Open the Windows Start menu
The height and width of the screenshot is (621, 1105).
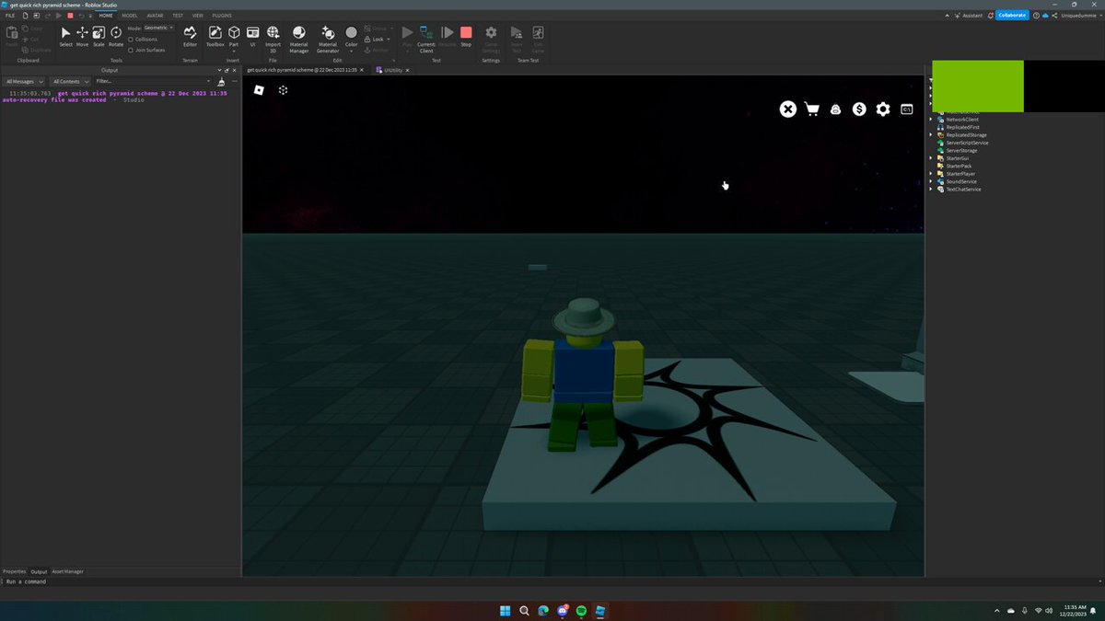[505, 611]
